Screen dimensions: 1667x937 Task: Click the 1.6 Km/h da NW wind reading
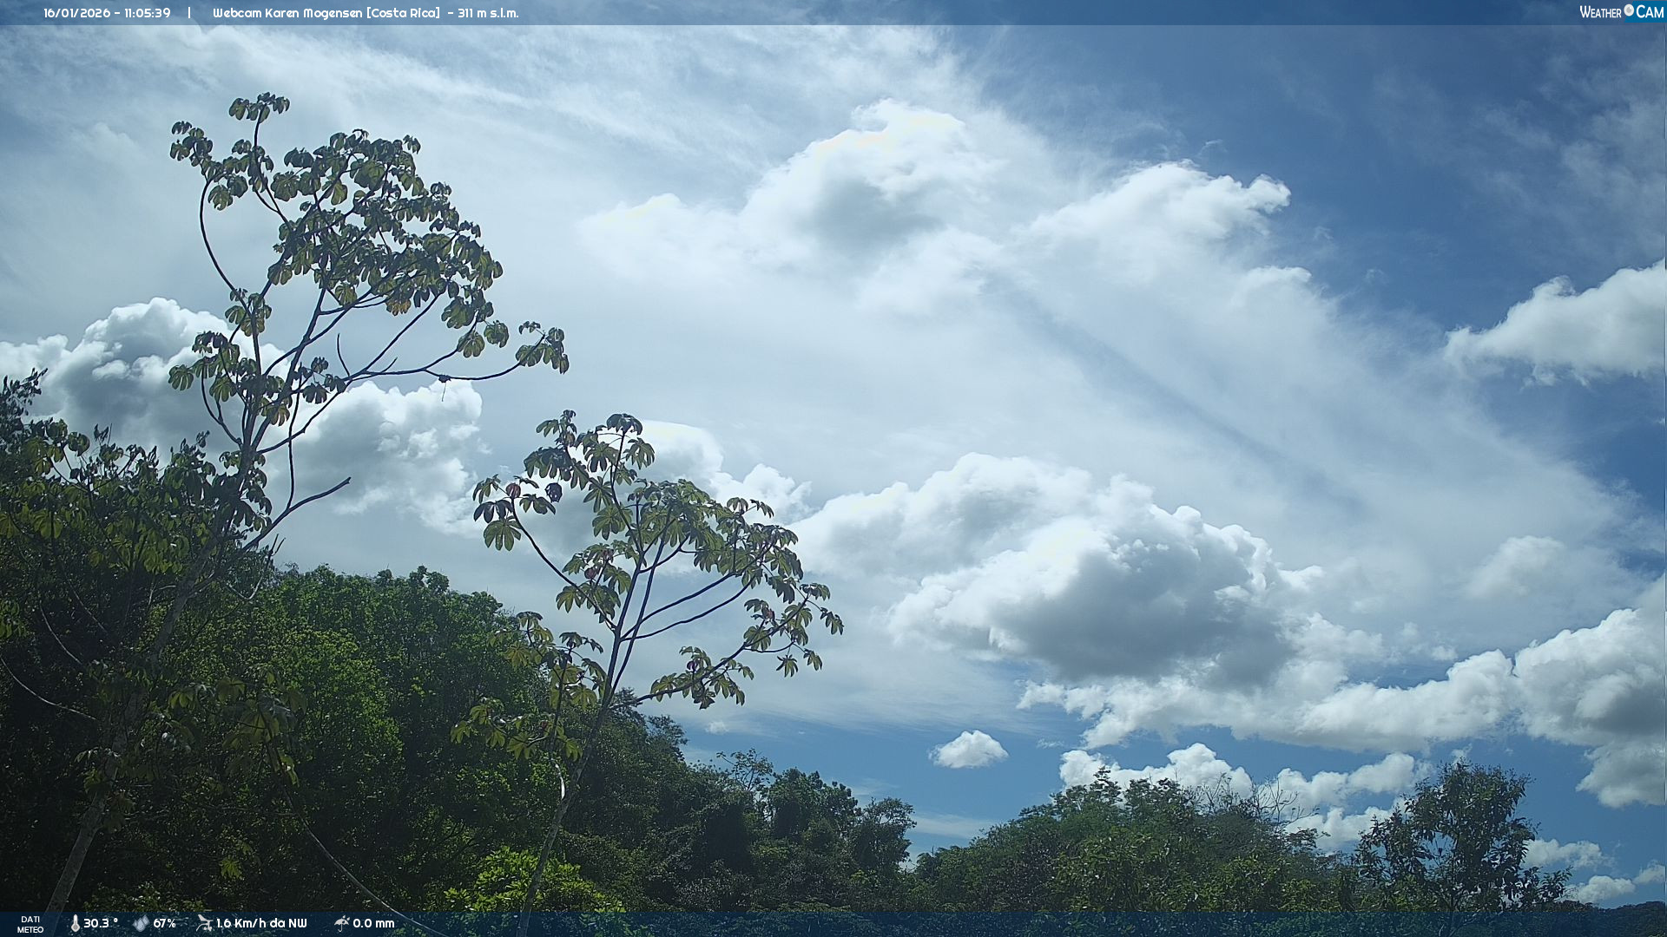261,923
